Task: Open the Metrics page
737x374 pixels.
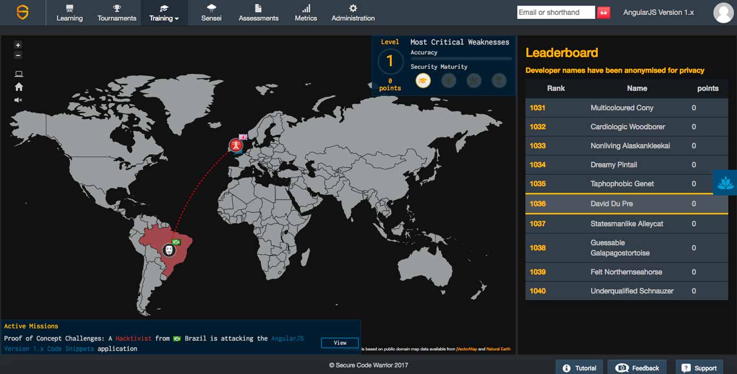Action: 306,13
